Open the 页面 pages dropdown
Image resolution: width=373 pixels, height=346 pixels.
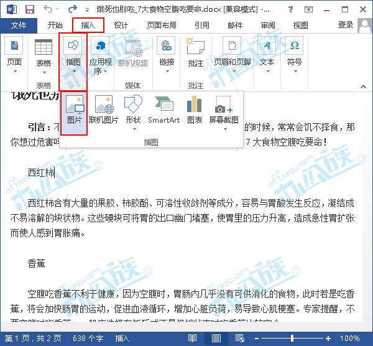14,55
